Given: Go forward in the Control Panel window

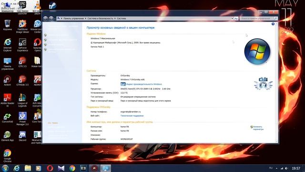Looking at the screenshot, I should [51, 18].
